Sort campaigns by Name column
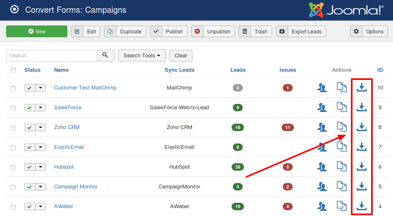The height and width of the screenshot is (216, 393). (x=62, y=70)
